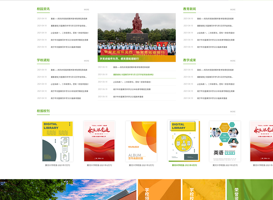The image size is (273, 200).
Task: Open 喜报 期末联考 article under 校园资讯
Action: click(69, 18)
